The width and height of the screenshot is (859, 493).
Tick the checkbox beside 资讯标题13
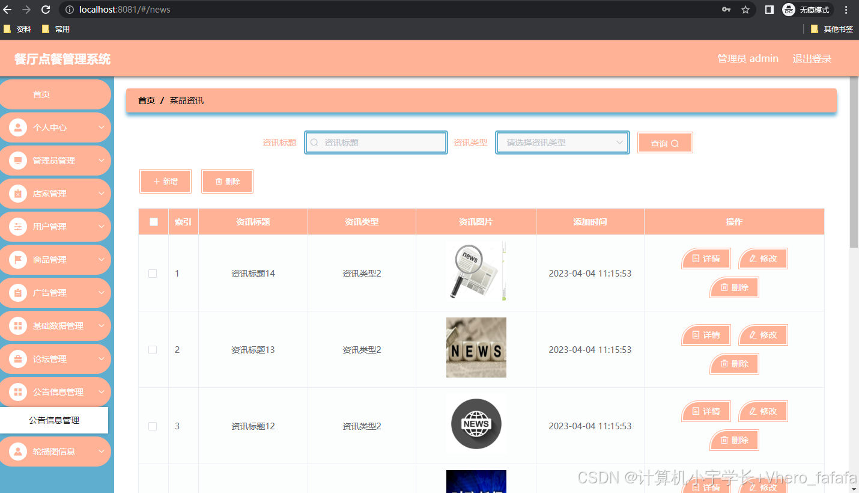(x=153, y=349)
